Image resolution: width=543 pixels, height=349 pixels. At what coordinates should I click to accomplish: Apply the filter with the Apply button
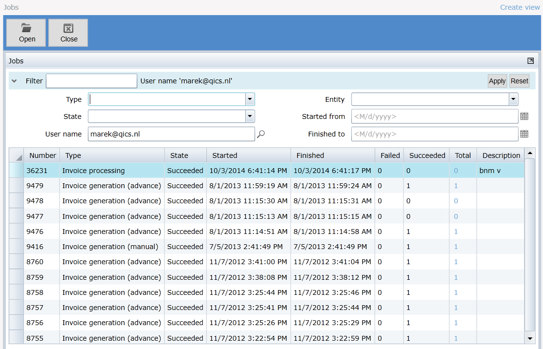pyautogui.click(x=497, y=81)
